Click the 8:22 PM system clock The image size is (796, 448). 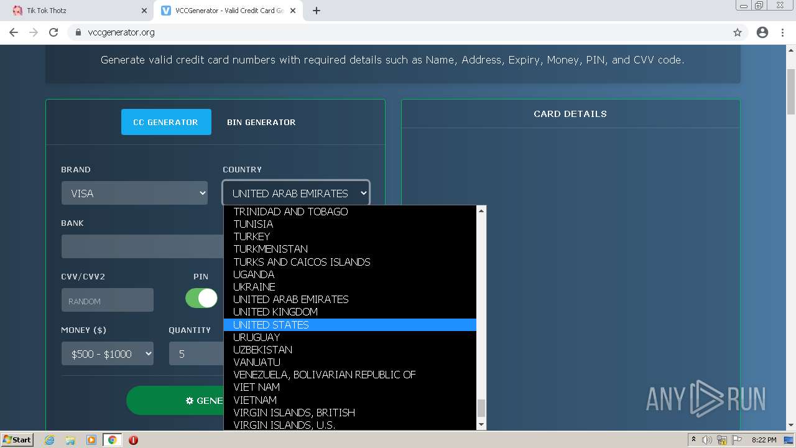coord(764,440)
